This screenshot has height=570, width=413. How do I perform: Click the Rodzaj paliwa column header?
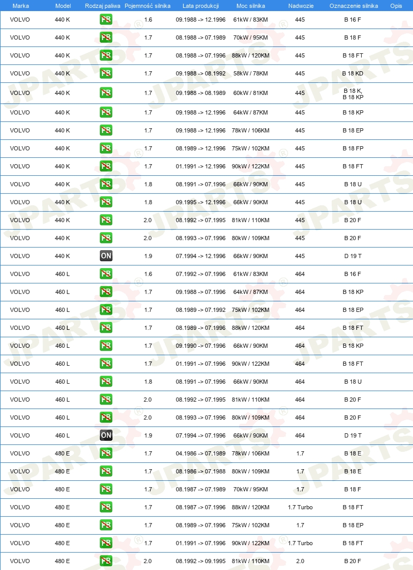coord(102,6)
